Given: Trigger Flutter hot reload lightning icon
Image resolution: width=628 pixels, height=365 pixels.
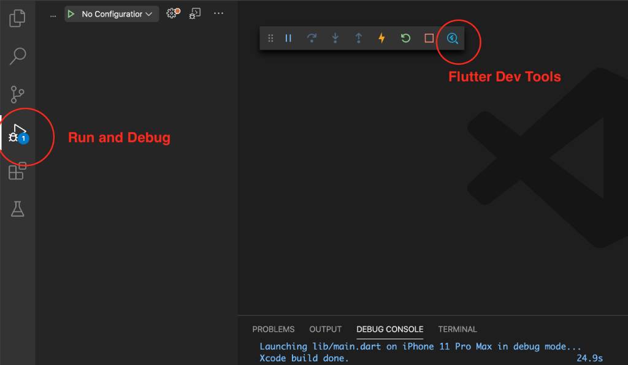Looking at the screenshot, I should pyautogui.click(x=381, y=38).
